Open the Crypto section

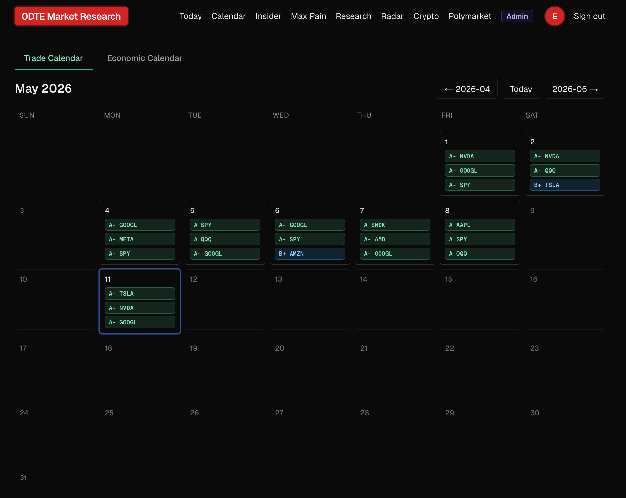click(426, 16)
